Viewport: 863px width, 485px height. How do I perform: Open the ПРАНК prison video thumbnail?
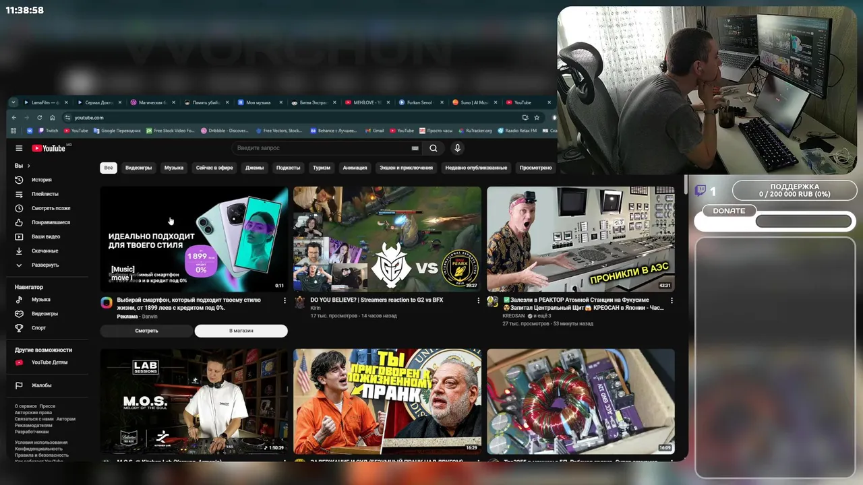[388, 401]
